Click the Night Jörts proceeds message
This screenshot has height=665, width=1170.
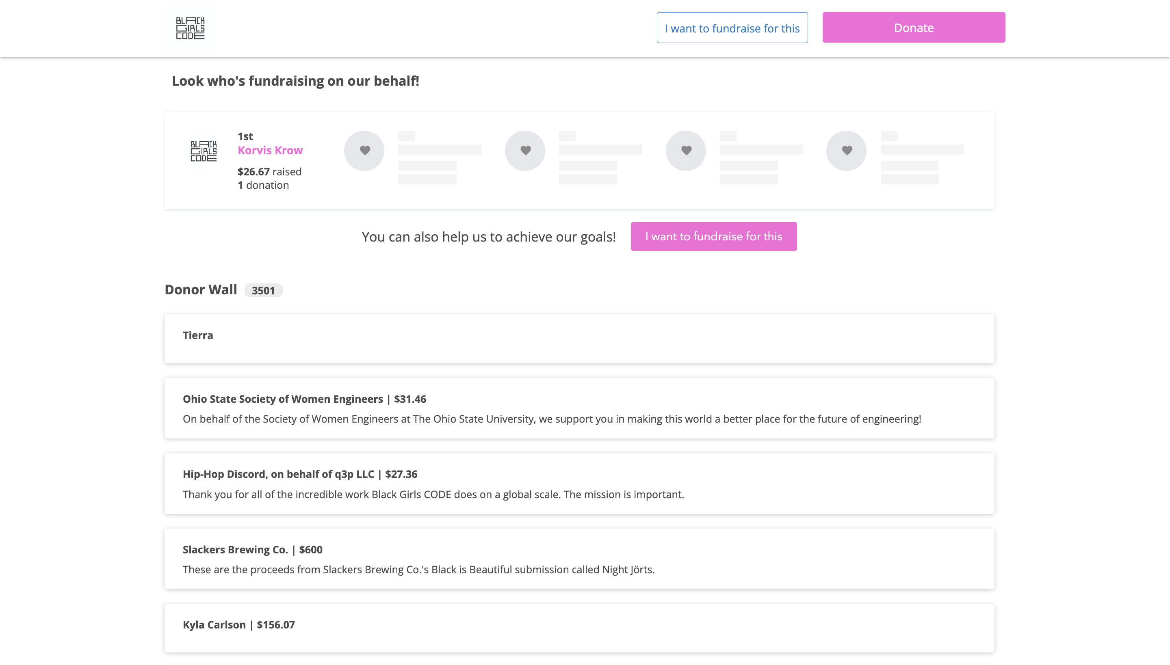click(418, 570)
